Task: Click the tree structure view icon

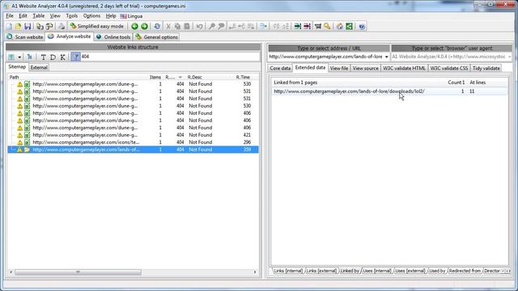Action: [30, 57]
